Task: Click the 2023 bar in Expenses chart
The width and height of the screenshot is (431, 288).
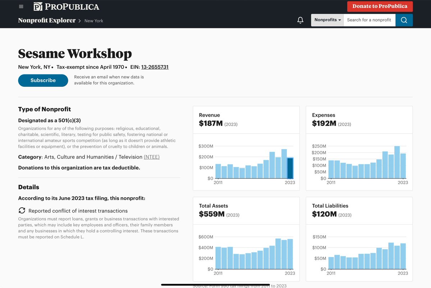Action: pos(403,166)
